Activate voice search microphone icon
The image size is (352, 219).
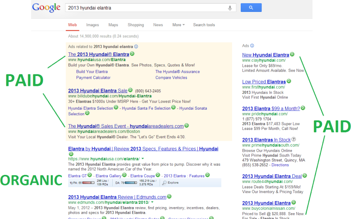[230, 8]
